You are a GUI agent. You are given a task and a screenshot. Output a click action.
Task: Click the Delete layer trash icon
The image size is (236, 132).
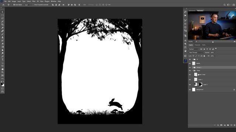[x=235, y=125]
